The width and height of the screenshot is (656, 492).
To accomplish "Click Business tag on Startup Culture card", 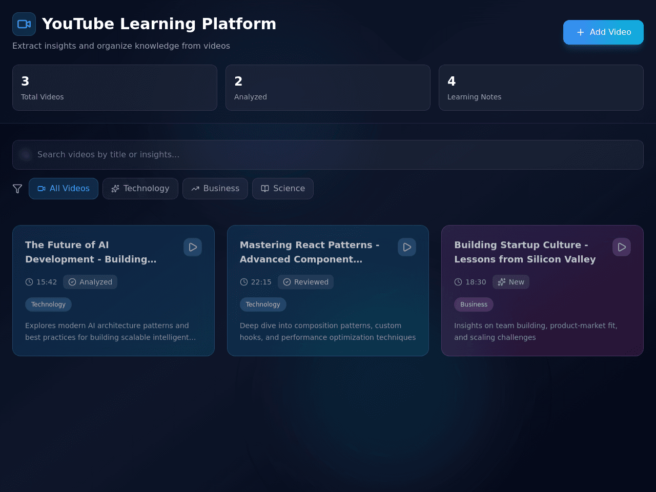I will tap(474, 304).
